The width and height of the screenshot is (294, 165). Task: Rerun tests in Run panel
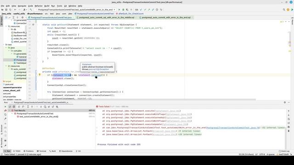(x=5, y=107)
